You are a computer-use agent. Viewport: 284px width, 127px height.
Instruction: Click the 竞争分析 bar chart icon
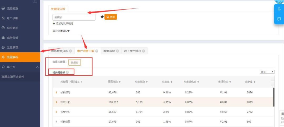click(x=3, y=38)
